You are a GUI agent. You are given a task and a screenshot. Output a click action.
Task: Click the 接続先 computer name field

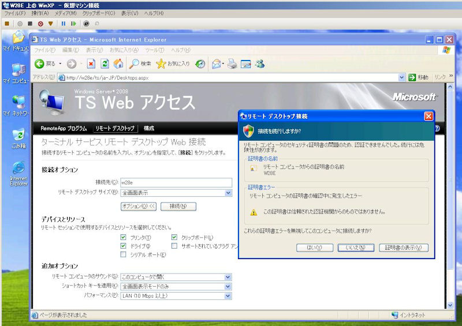click(x=176, y=182)
